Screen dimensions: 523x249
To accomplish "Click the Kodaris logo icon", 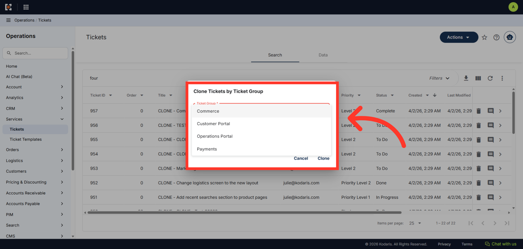I will (8, 7).
